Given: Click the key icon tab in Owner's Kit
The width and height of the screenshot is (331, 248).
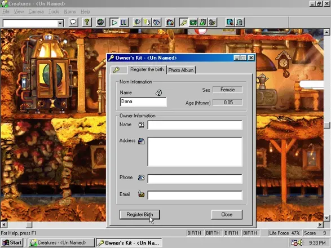Looking at the screenshot, I should tap(116, 70).
